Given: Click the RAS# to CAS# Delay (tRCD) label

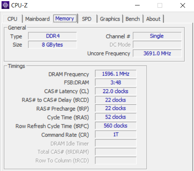Looking at the screenshot, I should tap(55, 100).
